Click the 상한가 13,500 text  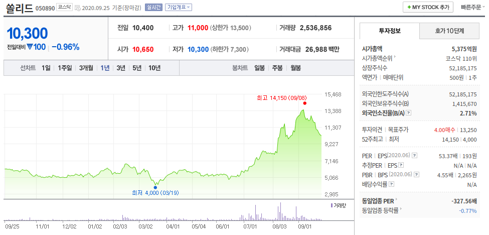point(231,28)
